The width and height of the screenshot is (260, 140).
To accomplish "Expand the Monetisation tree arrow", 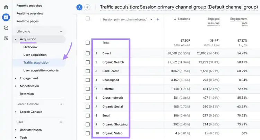I will point(15,86).
